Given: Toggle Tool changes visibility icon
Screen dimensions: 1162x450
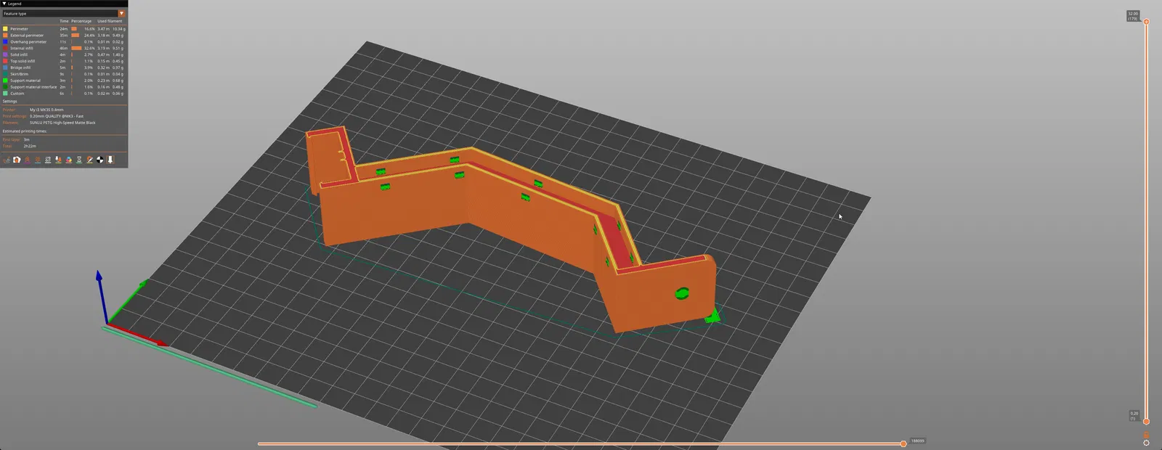Looking at the screenshot, I should tap(58, 160).
